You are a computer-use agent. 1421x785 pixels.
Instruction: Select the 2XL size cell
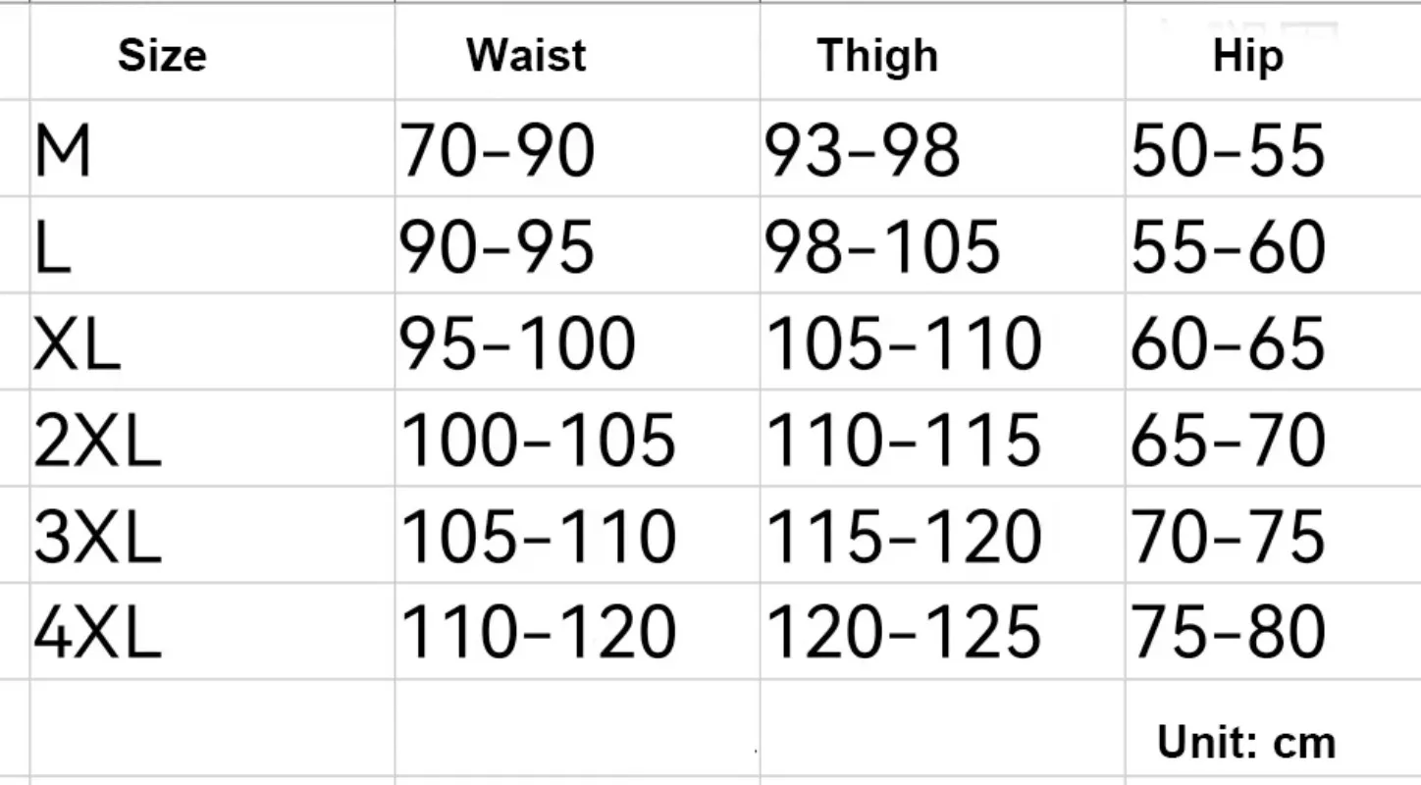pos(212,438)
